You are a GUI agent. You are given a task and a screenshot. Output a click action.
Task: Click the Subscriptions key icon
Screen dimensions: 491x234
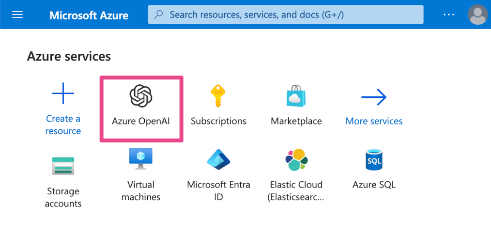(x=218, y=95)
